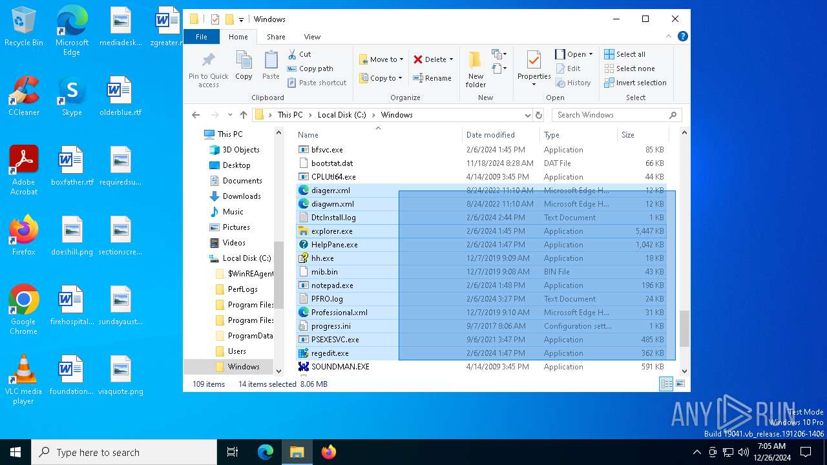
Task: Click Local Disk (C:) breadcrumb
Action: (342, 115)
